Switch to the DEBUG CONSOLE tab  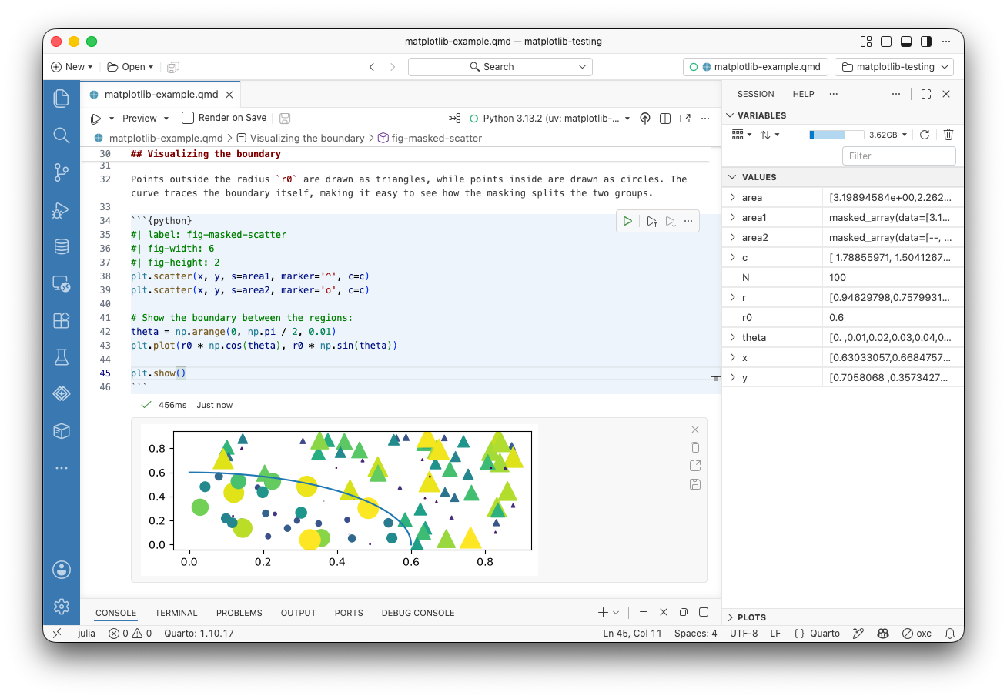coord(418,613)
